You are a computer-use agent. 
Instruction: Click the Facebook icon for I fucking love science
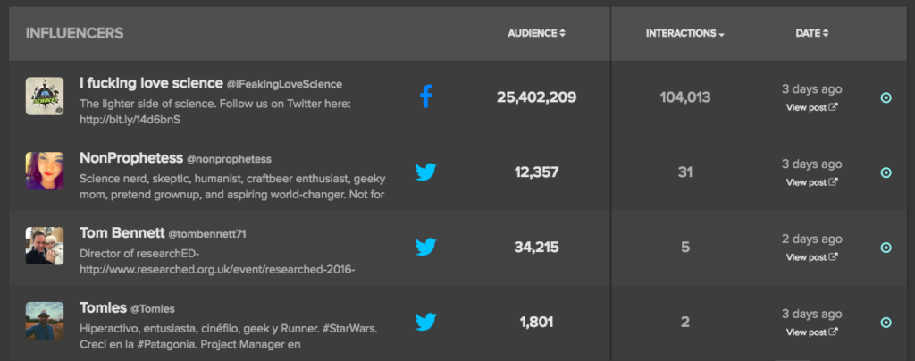(x=426, y=97)
